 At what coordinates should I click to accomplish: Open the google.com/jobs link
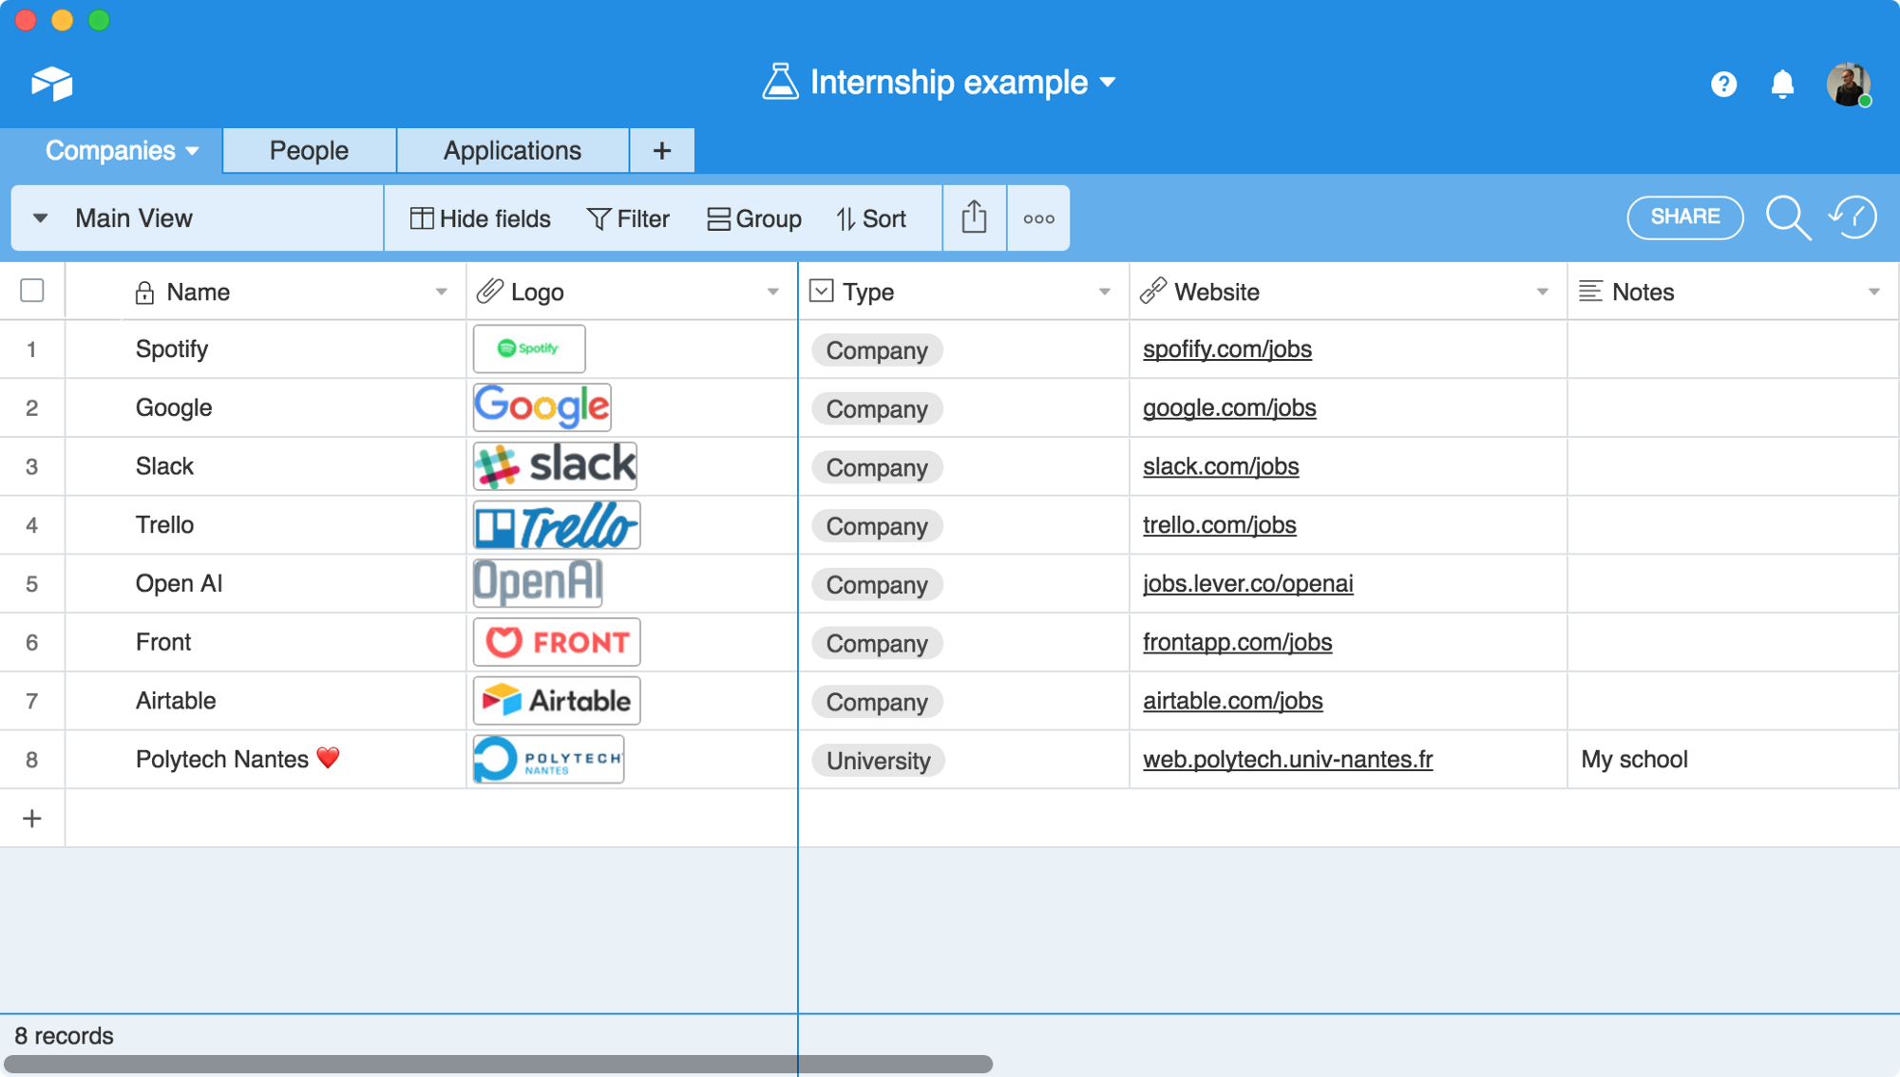click(1229, 407)
